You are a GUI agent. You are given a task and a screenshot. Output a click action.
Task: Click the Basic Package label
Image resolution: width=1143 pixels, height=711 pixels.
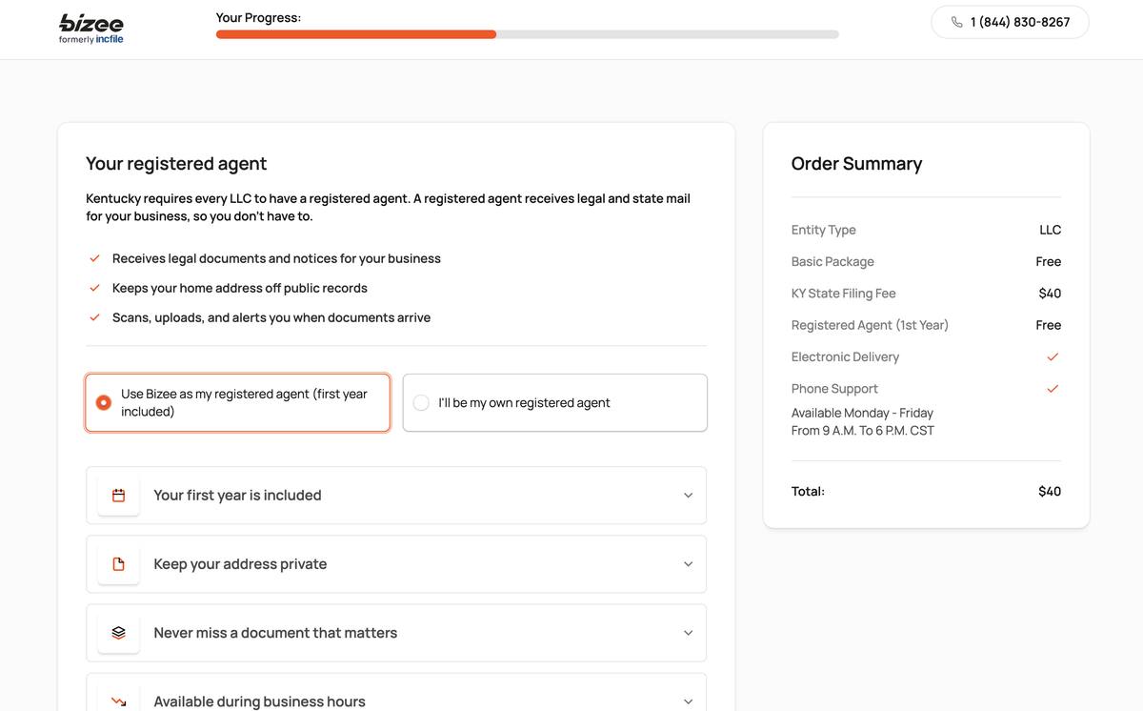(x=832, y=262)
